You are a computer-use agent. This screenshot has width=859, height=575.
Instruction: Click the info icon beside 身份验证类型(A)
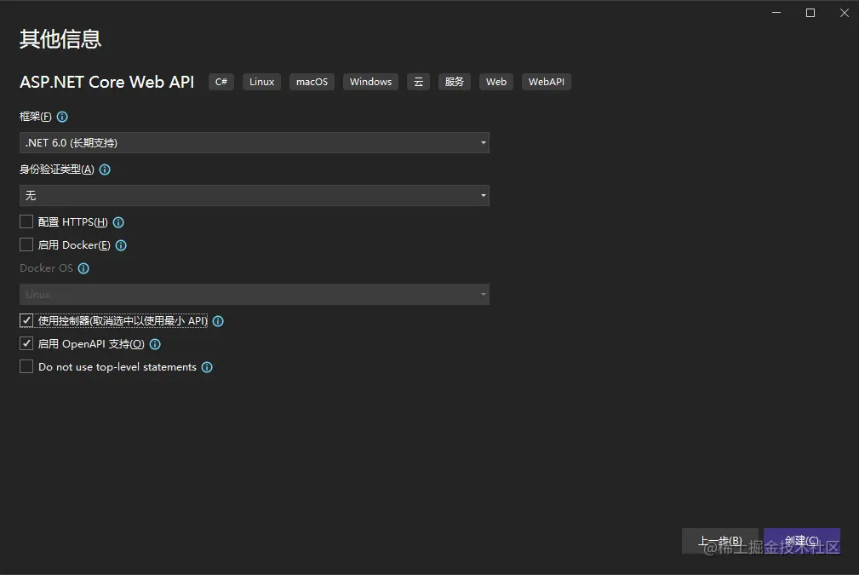105,170
